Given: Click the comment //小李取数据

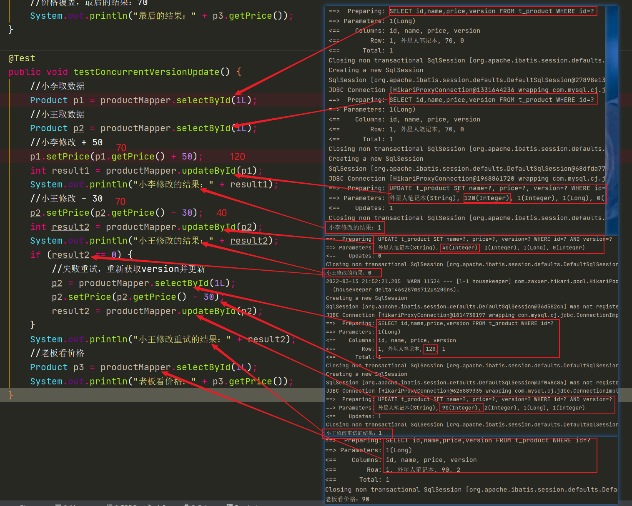Looking at the screenshot, I should (x=57, y=86).
